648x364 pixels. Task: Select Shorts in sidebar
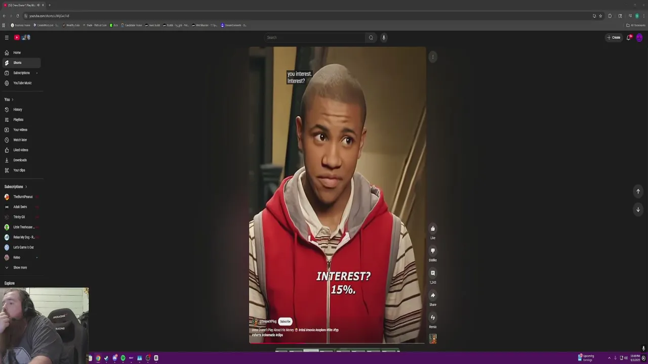click(20, 63)
